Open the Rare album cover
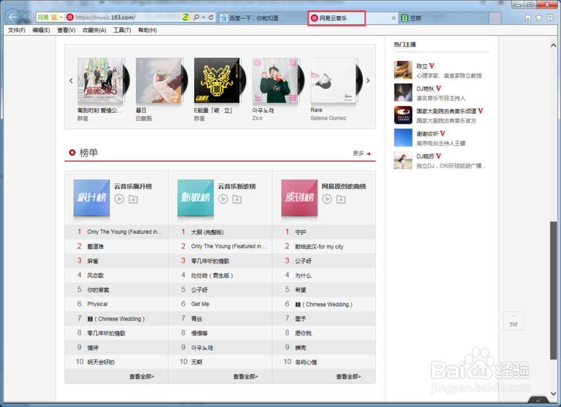The image size is (561, 407). 333,81
